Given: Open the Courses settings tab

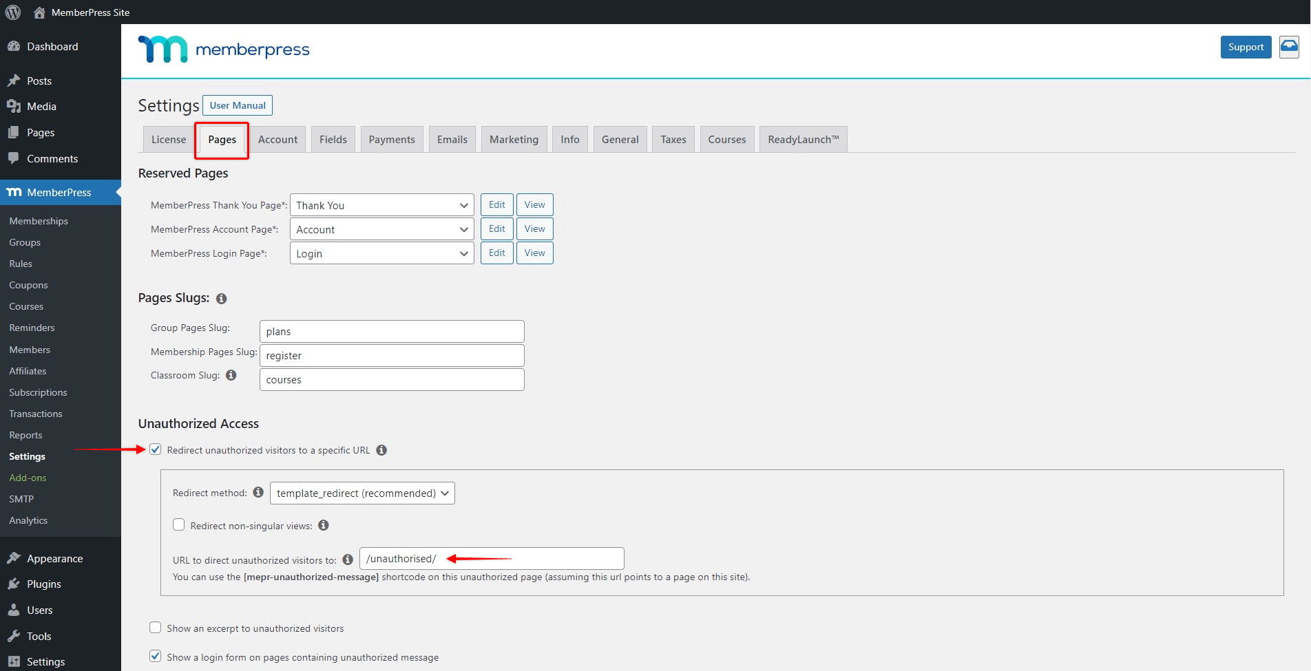Looking at the screenshot, I should click(x=727, y=139).
